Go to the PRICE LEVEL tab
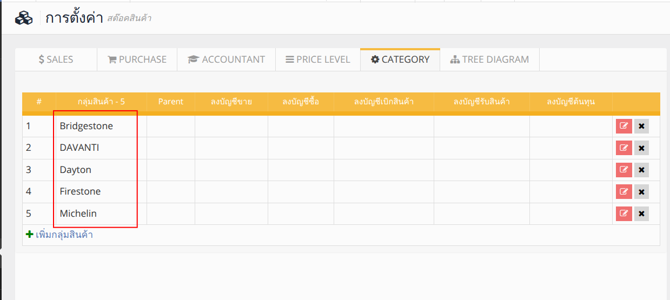 [x=318, y=59]
